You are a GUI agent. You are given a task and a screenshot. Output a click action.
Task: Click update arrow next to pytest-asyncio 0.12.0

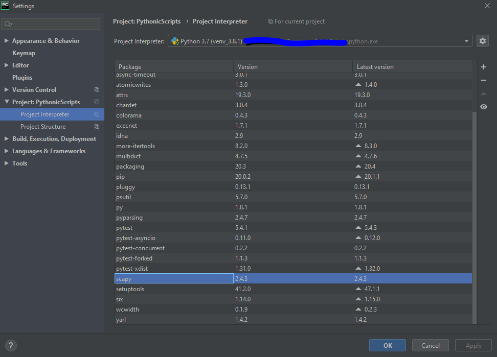pos(358,237)
